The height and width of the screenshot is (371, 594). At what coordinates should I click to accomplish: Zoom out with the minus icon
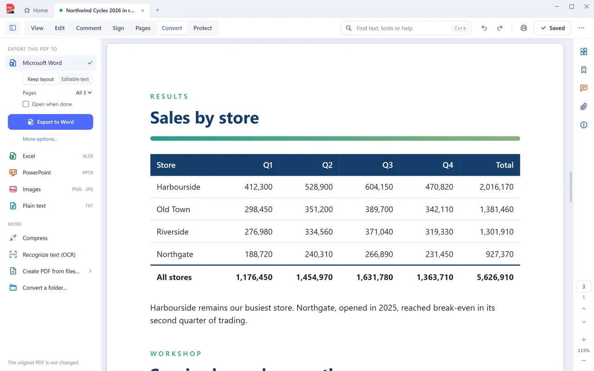tap(584, 361)
